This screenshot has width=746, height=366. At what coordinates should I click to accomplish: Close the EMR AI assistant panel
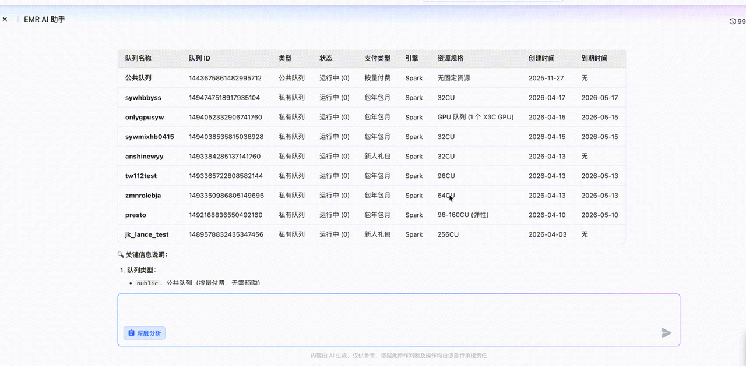tap(5, 19)
